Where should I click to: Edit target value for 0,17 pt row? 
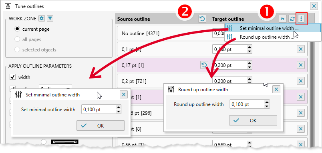coord(230,65)
